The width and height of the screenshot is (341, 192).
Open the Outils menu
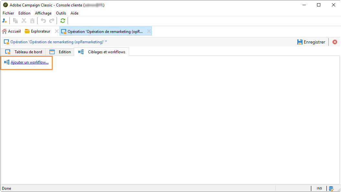61,13
